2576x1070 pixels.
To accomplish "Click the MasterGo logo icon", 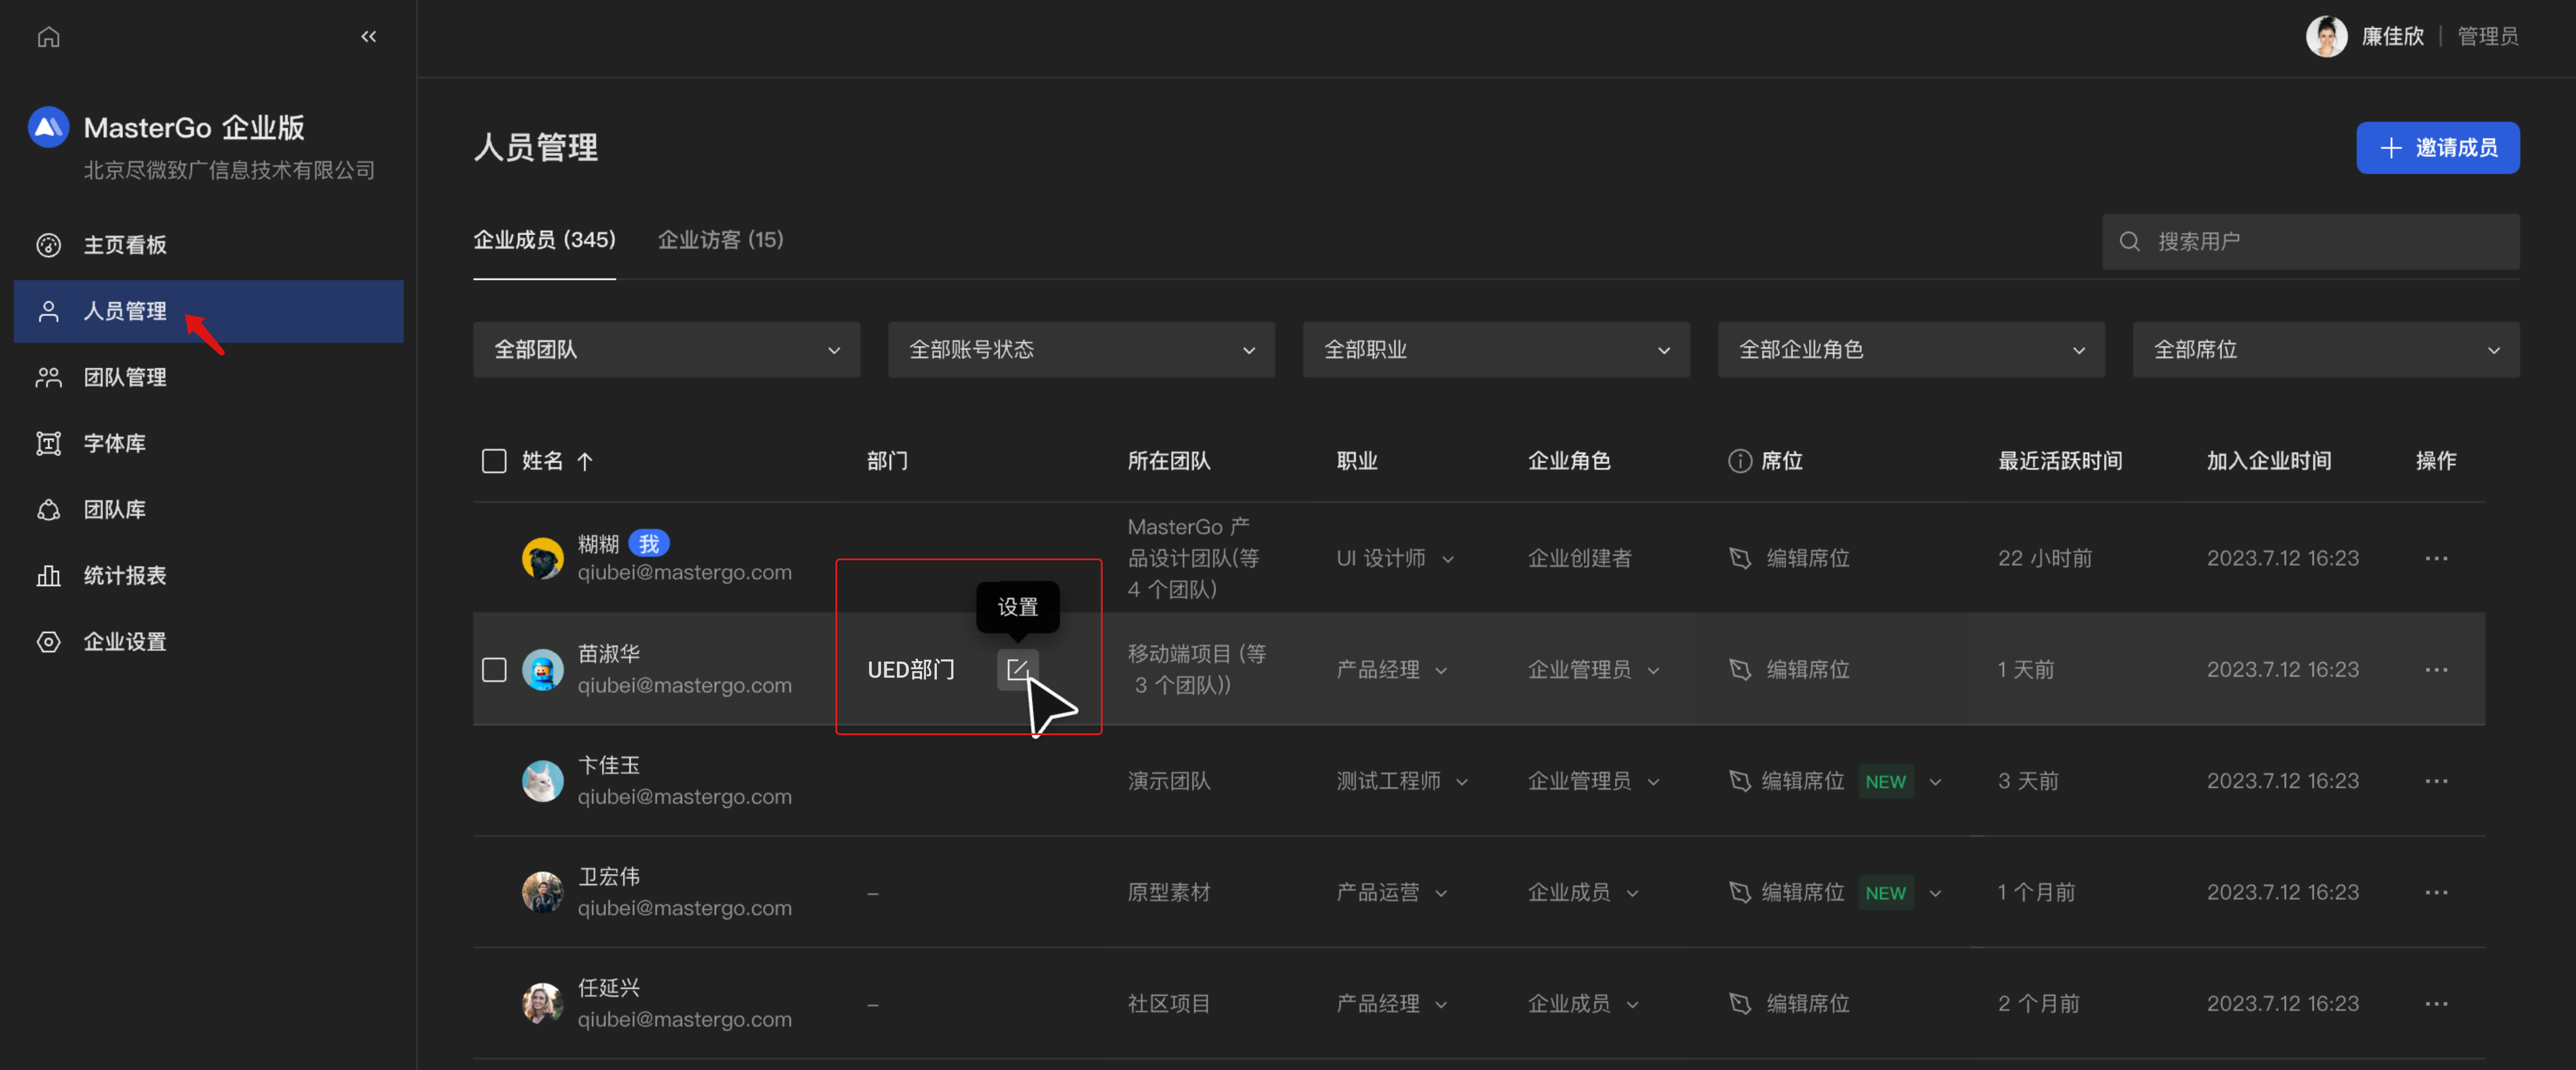I will click(48, 127).
